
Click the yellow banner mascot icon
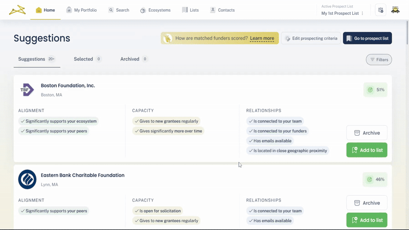click(x=168, y=38)
